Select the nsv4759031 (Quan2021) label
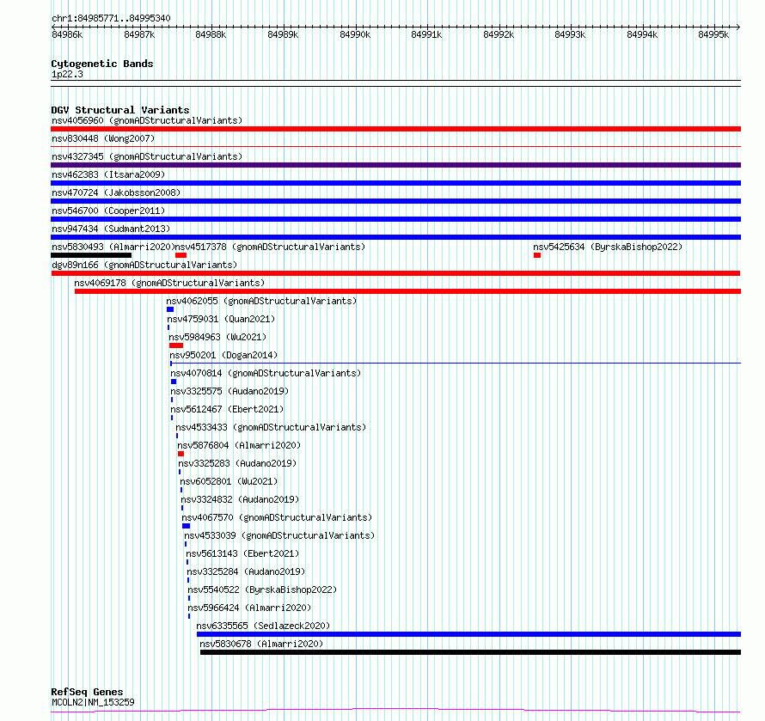This screenshot has width=765, height=721. click(221, 319)
